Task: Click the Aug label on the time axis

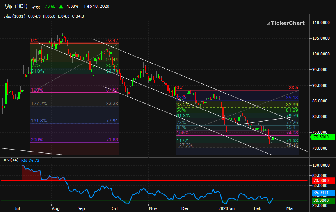Action: (55, 208)
